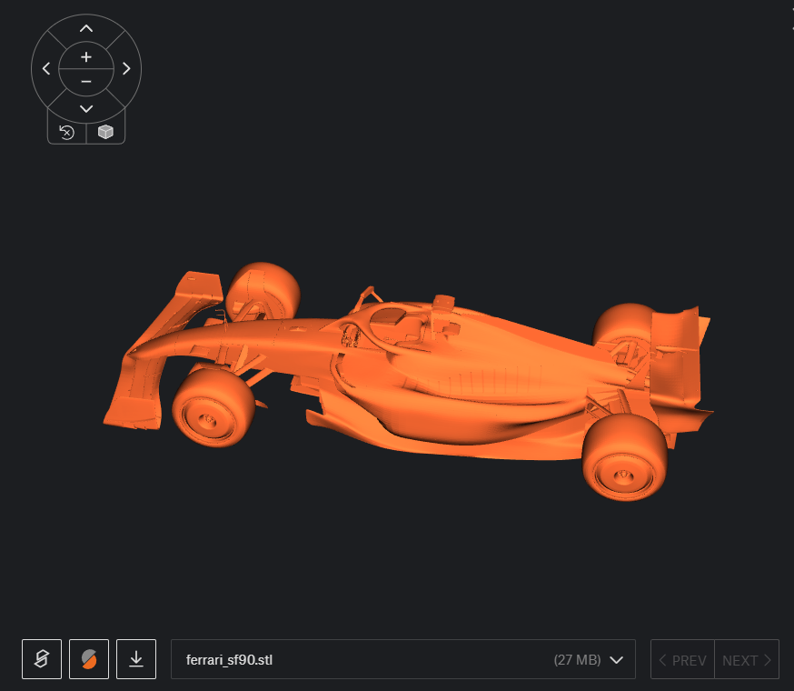Go to the previous file with PREV
The image size is (794, 691).
point(682,659)
